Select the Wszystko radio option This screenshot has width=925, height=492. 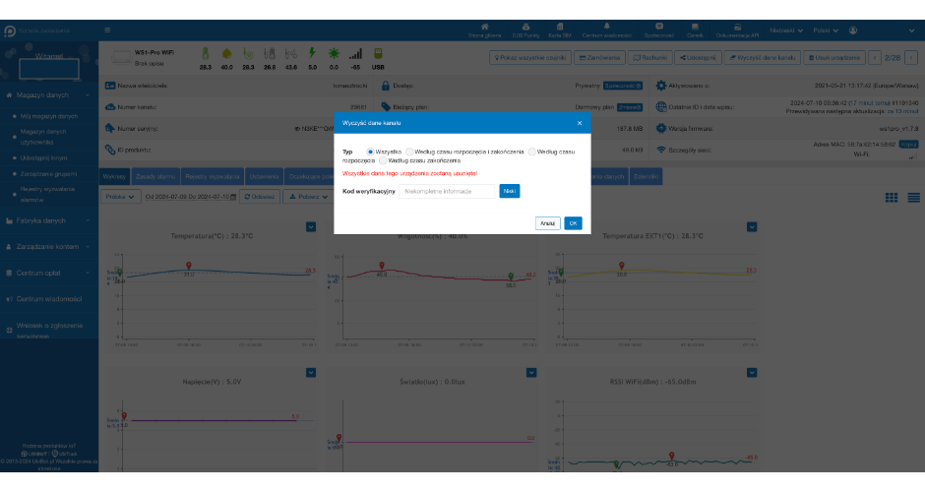[370, 152]
